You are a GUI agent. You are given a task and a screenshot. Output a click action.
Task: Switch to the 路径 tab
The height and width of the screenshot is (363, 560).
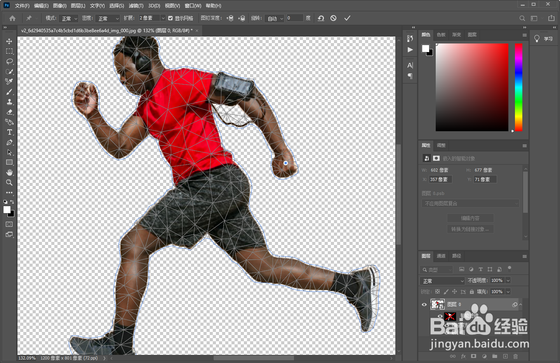457,256
